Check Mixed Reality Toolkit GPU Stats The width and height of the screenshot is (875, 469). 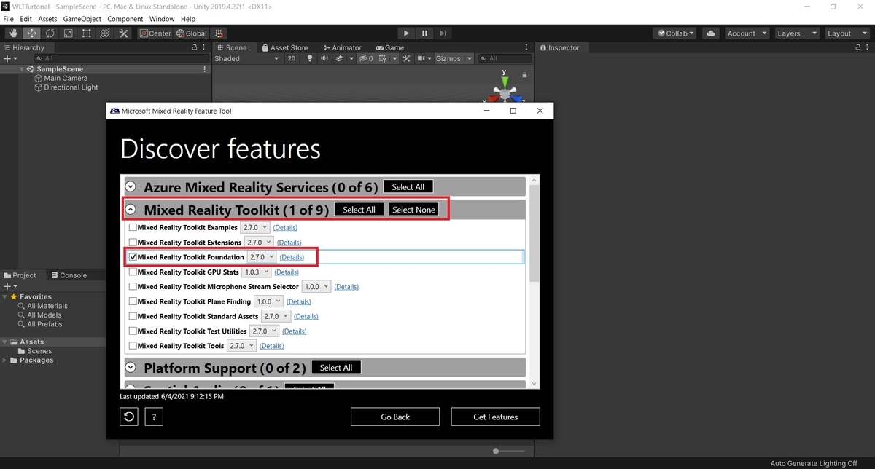pos(132,272)
